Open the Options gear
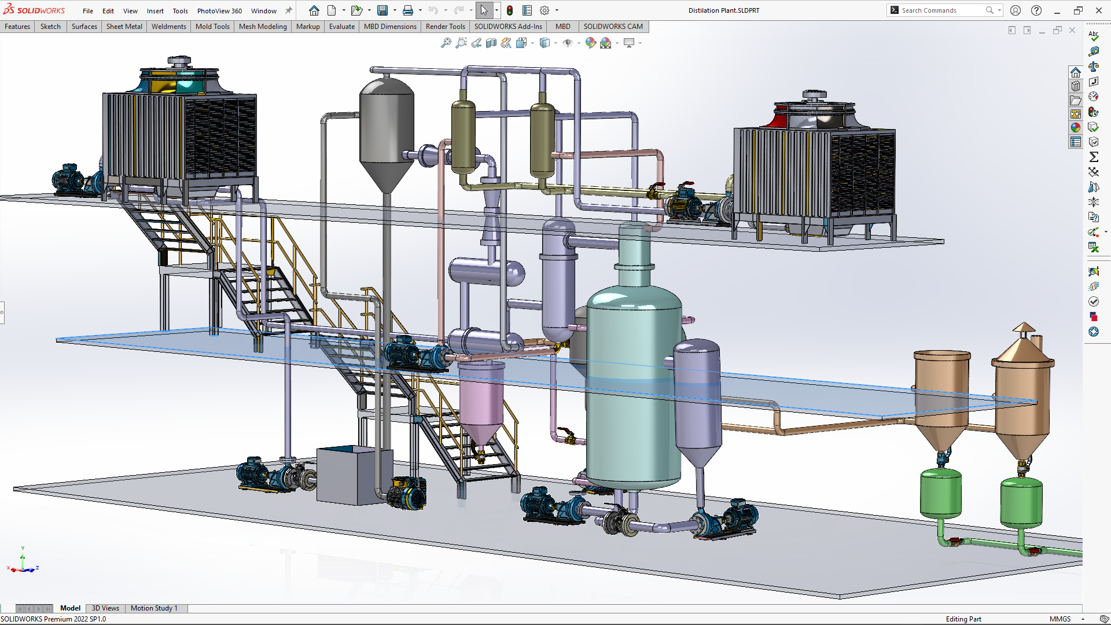1111x625 pixels. click(545, 10)
